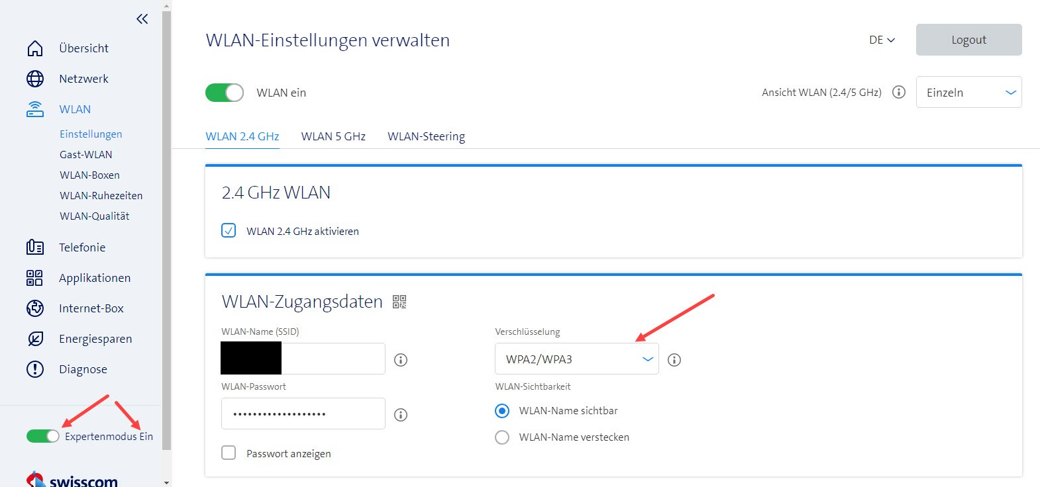Image resolution: width=1040 pixels, height=487 pixels.
Task: Toggle the WLAN ein switch off
Action: (x=225, y=93)
